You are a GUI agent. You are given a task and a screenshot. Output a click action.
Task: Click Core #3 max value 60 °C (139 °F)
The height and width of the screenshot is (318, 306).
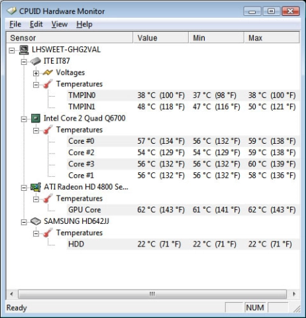tap(272, 164)
